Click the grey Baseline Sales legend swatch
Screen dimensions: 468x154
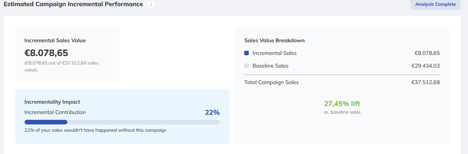click(246, 66)
